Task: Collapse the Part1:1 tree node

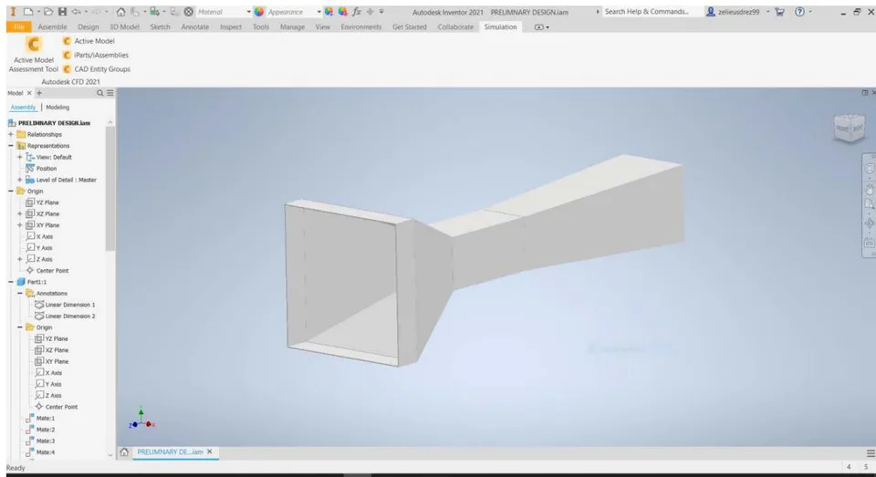Action: [11, 282]
